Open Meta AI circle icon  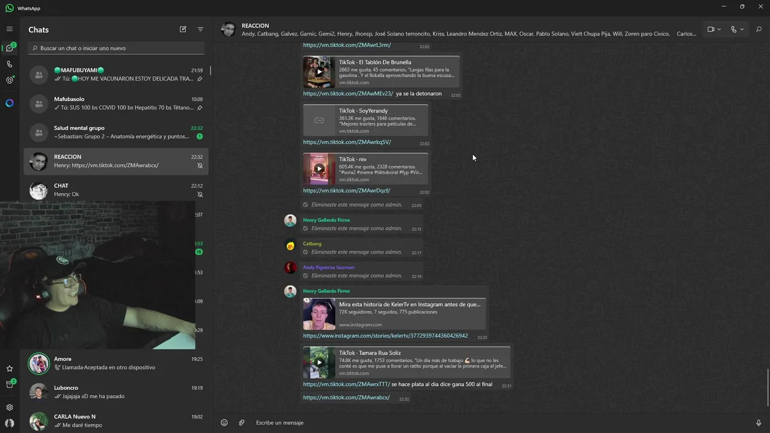point(10,103)
